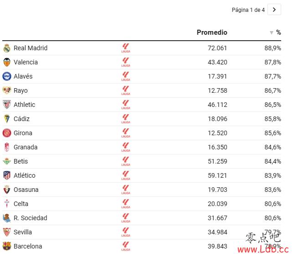Click the LaLiga logo in Rayo row
The width and height of the screenshot is (293, 254).
126,90
